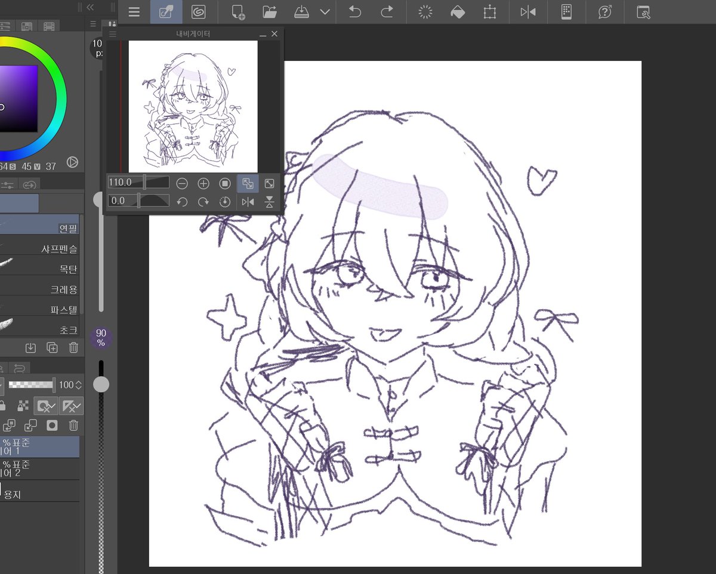
Task: Reset Navigator zoom to 100 percent
Action: [225, 184]
